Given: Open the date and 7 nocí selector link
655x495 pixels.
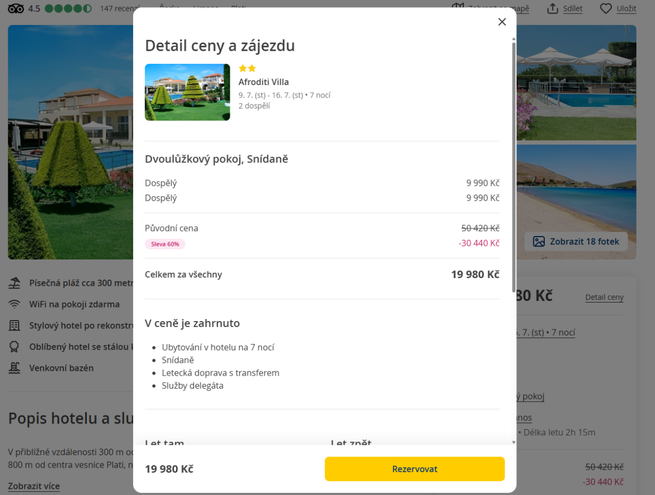Looking at the screenshot, I should pyautogui.click(x=546, y=333).
